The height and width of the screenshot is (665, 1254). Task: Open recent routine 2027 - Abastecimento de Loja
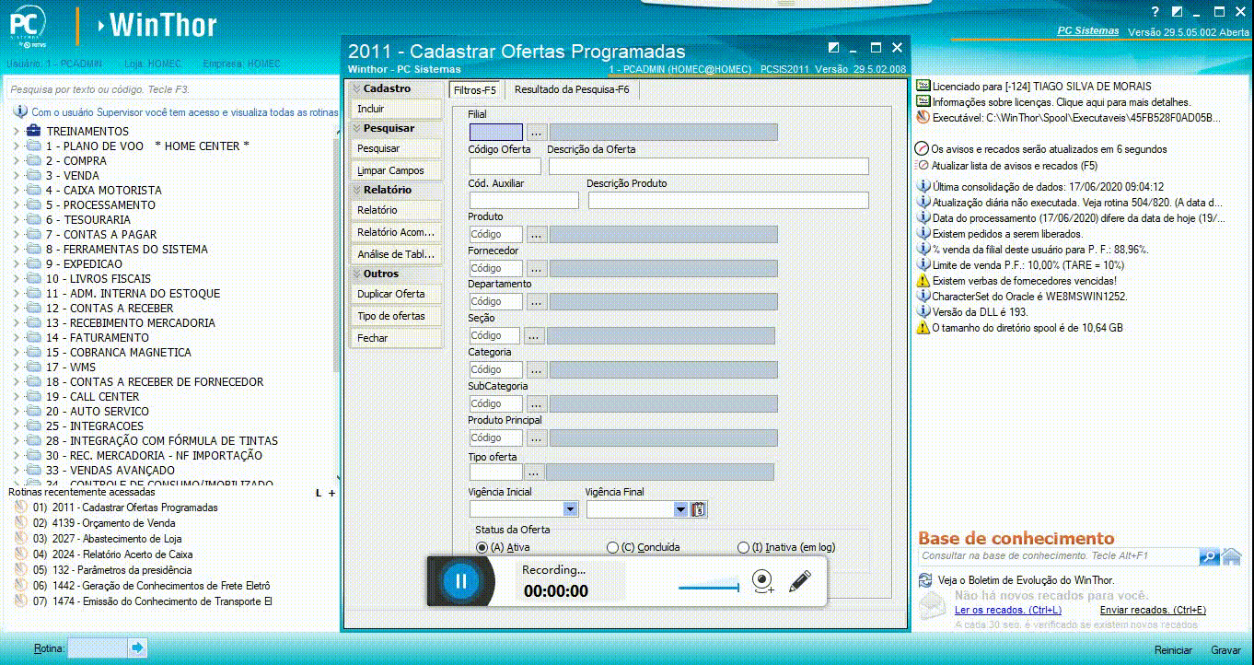pos(117,539)
